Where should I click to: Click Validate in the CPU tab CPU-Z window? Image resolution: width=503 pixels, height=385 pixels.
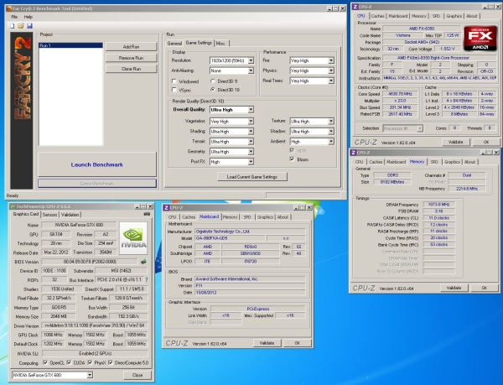[456, 142]
